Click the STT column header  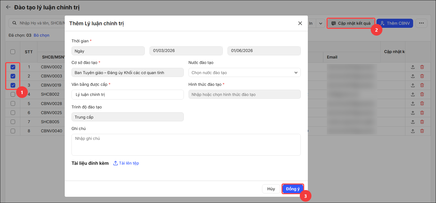(29, 52)
